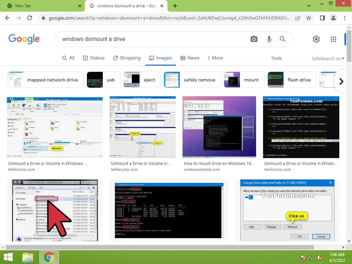Open the browser side panel icon
The image size is (352, 264).
coord(322,18)
